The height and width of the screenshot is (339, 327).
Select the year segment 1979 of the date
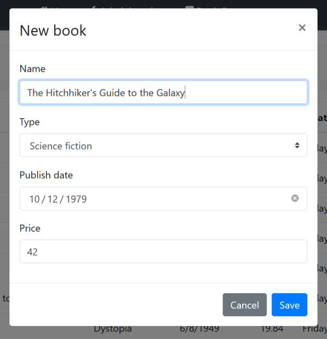76,199
